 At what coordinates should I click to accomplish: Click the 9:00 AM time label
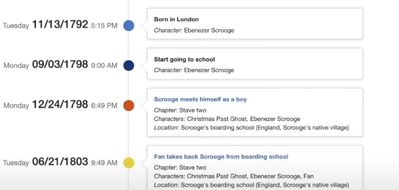[x=104, y=66]
